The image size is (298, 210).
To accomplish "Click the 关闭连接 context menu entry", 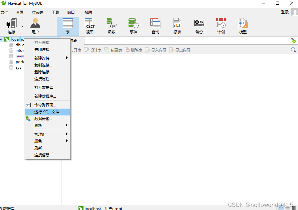I will click(47, 50).
